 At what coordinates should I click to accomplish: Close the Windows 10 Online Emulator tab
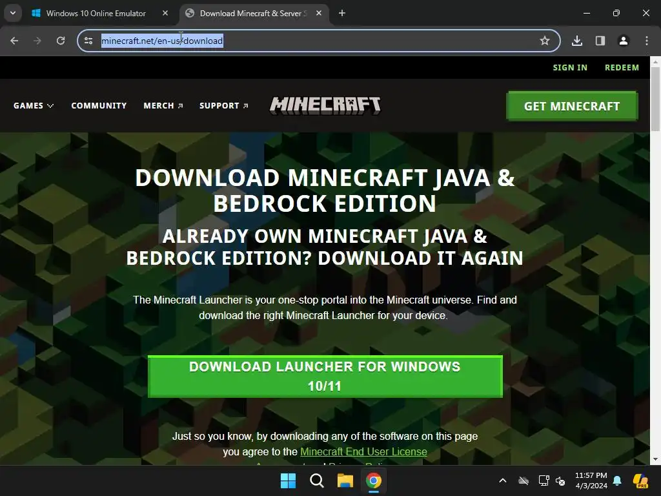point(165,13)
